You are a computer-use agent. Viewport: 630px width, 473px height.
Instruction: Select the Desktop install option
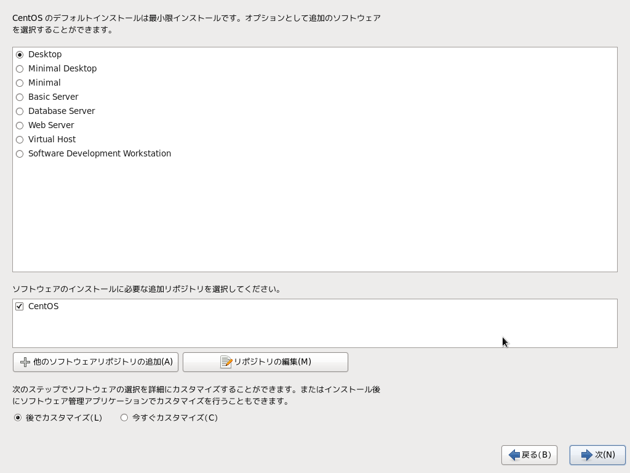point(20,55)
